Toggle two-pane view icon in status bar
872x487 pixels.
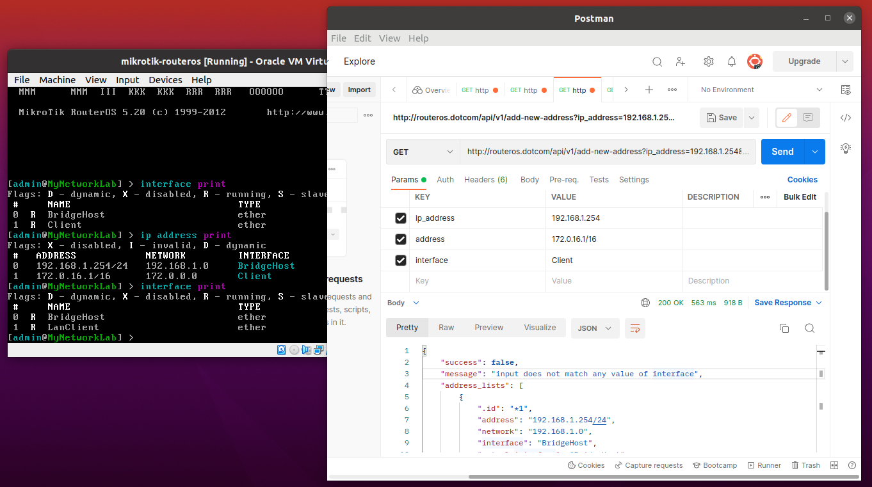click(834, 465)
